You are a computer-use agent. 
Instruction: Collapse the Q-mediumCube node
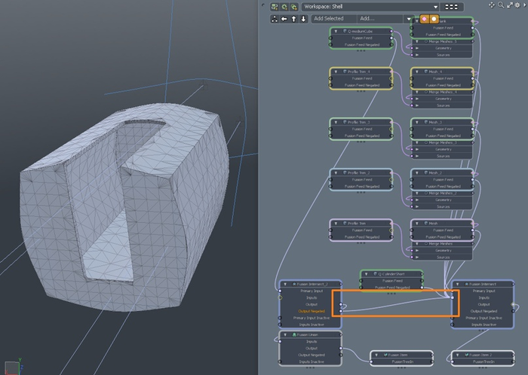point(336,32)
